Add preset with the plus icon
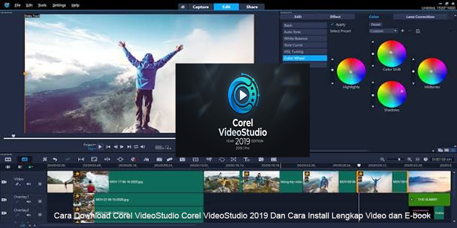This screenshot has width=457, height=228. click(x=403, y=31)
